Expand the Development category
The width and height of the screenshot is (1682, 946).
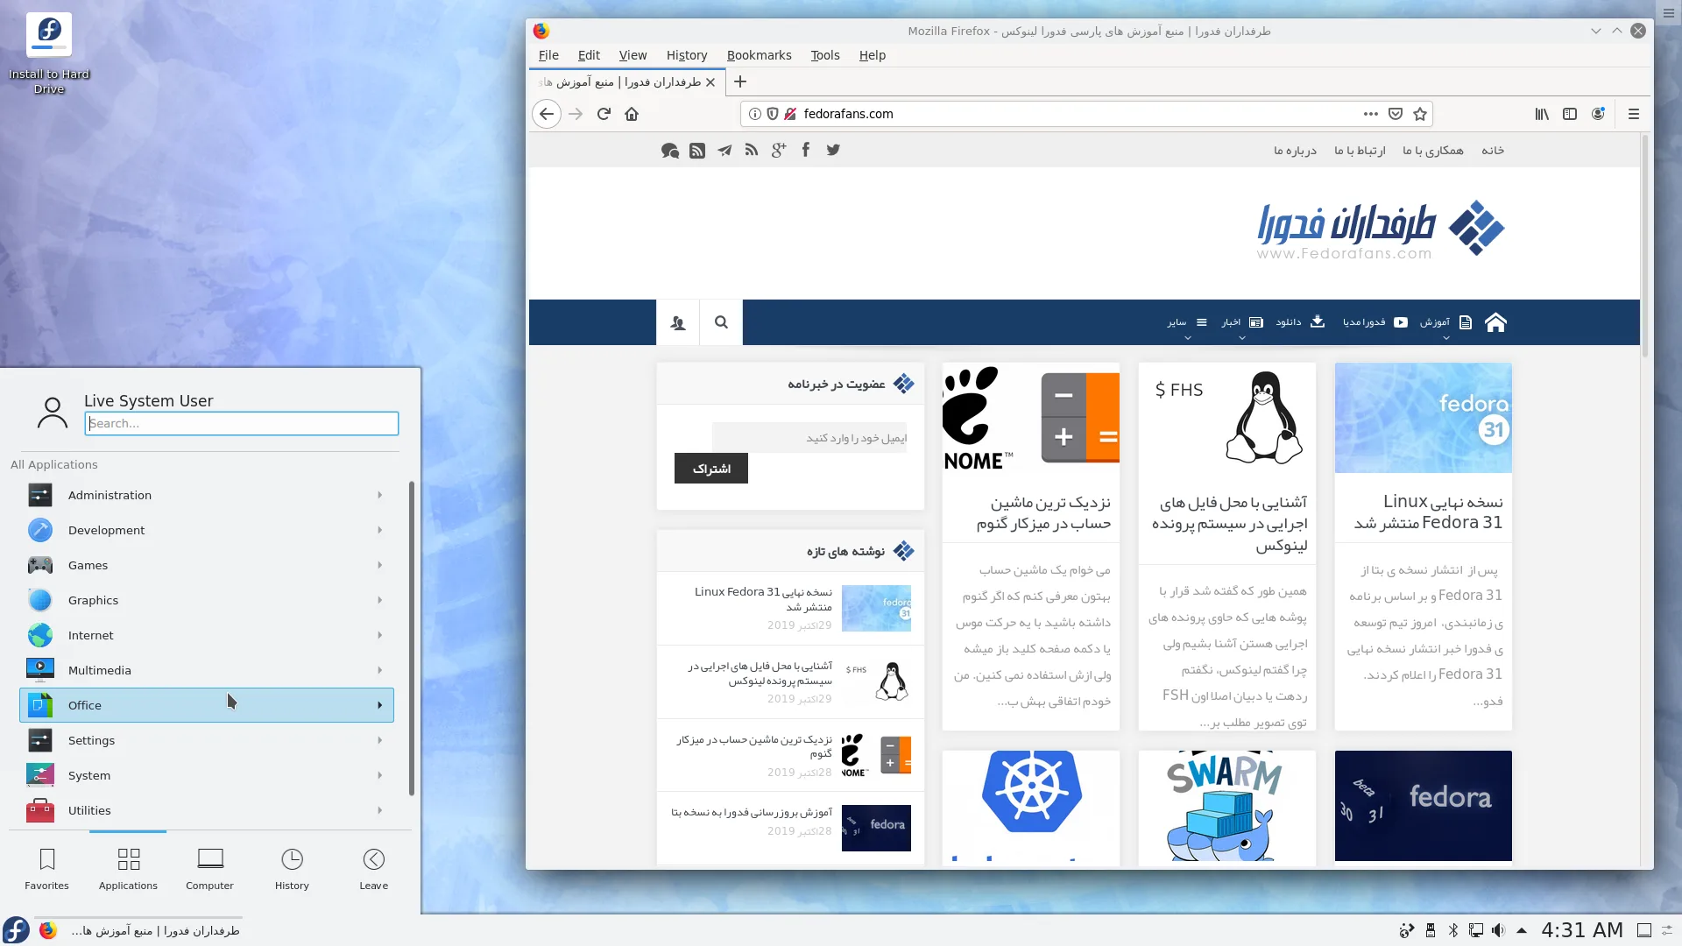207,530
